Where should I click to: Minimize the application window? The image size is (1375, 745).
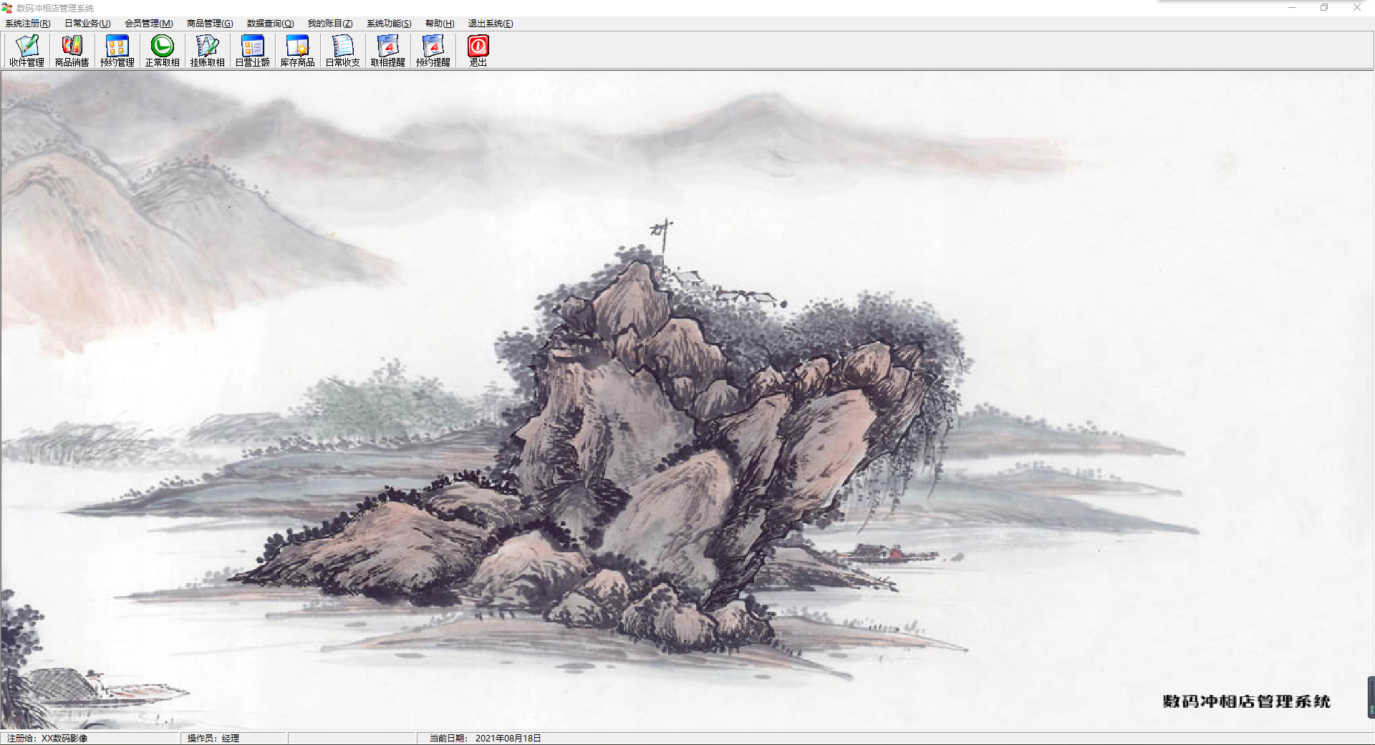(x=1292, y=8)
